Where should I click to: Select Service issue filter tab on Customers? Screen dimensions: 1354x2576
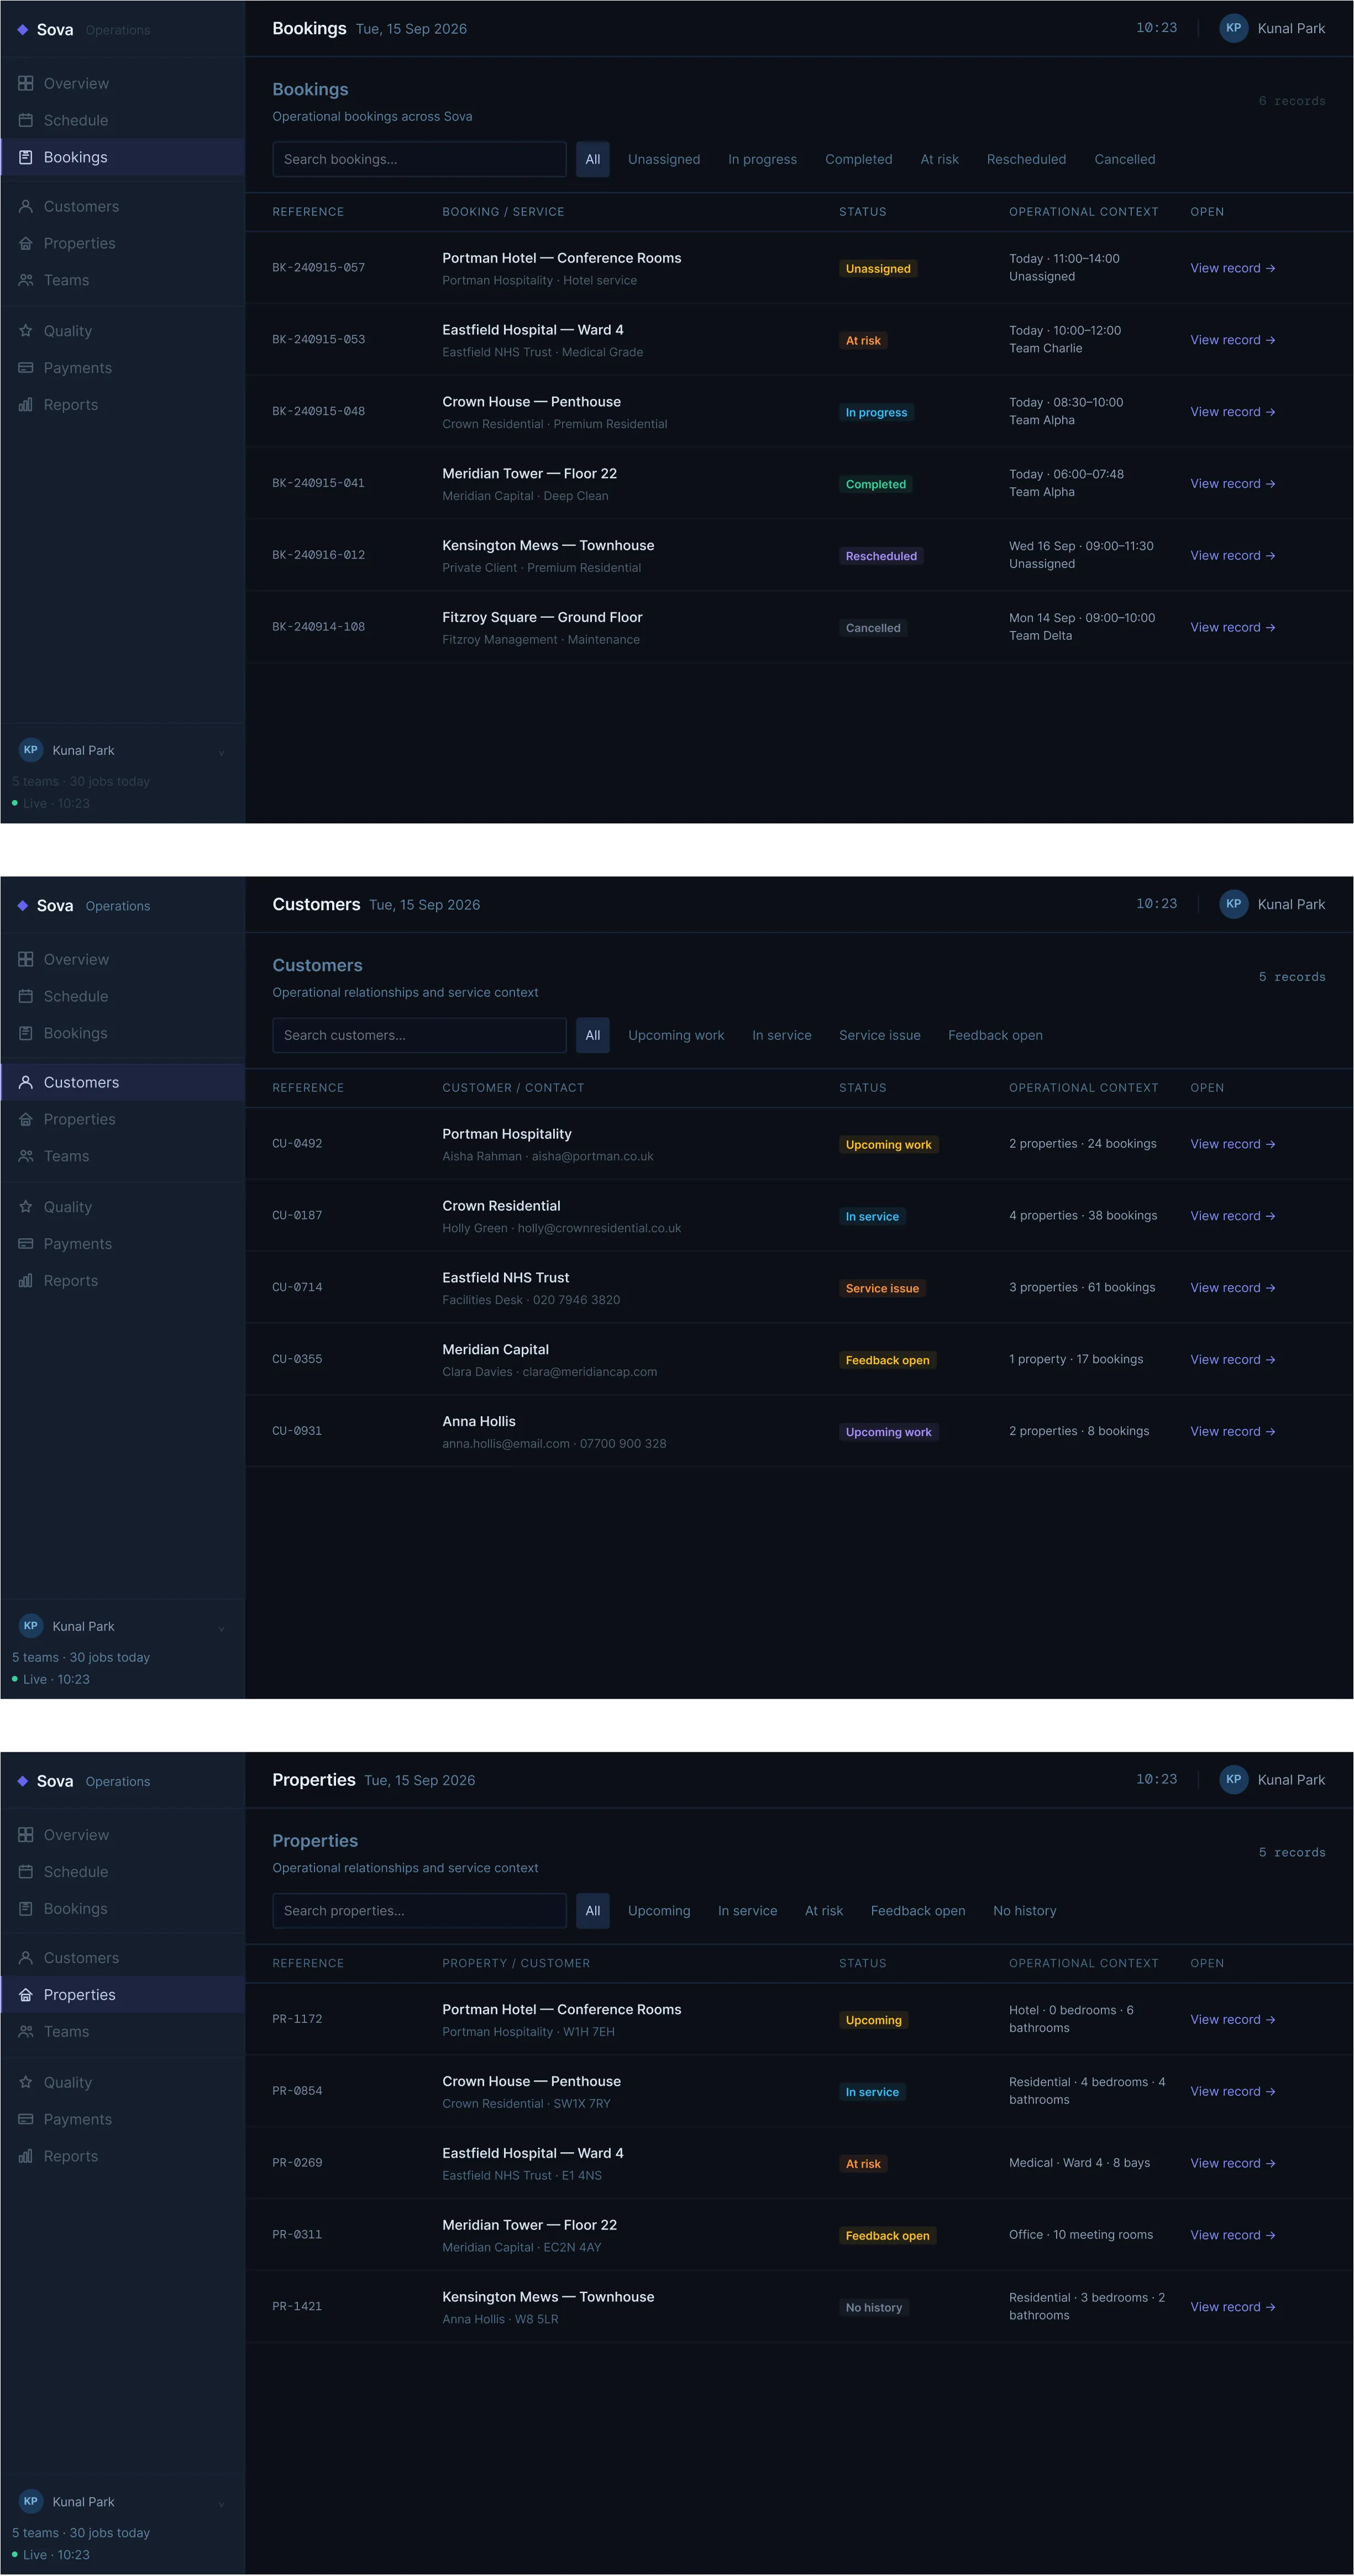(879, 1036)
